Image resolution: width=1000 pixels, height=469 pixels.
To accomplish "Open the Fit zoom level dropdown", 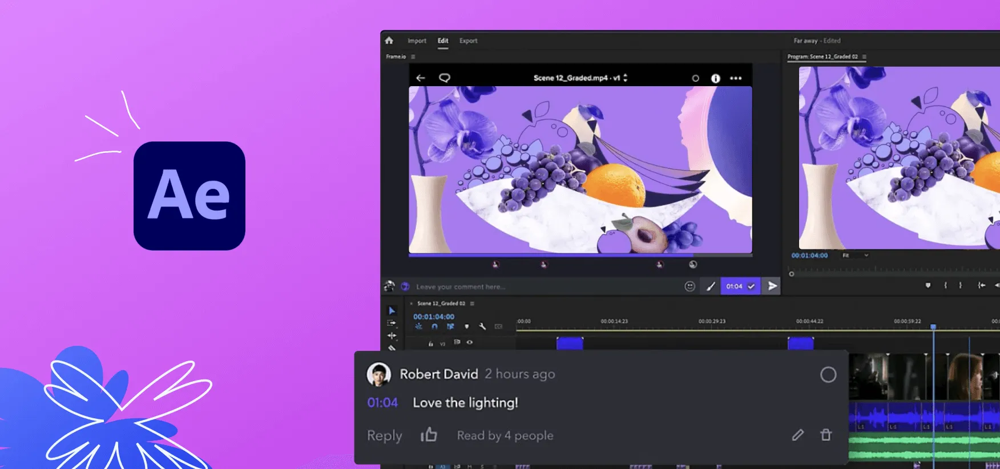I will 855,255.
